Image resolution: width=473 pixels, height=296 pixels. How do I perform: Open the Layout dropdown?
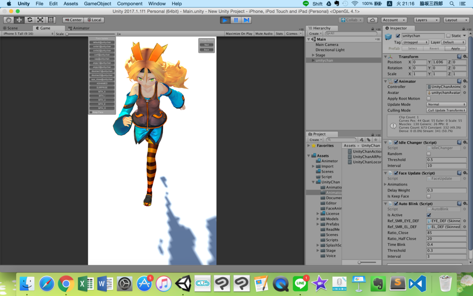456,20
